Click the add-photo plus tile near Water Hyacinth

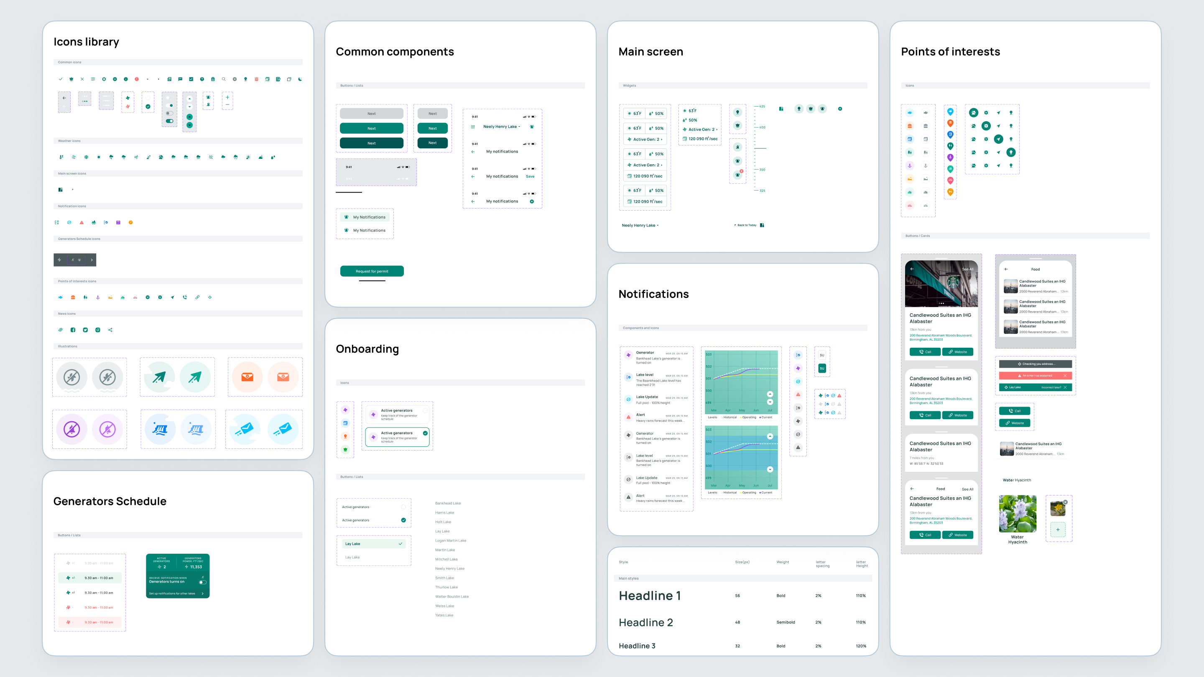[x=1058, y=529]
